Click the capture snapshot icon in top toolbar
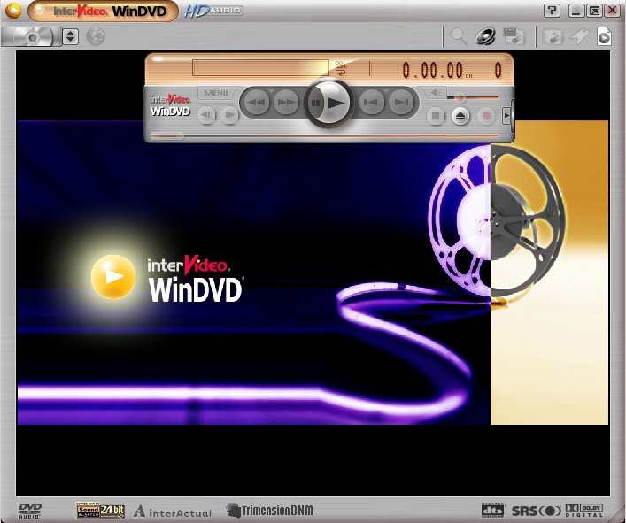This screenshot has width=626, height=523. coord(553,36)
